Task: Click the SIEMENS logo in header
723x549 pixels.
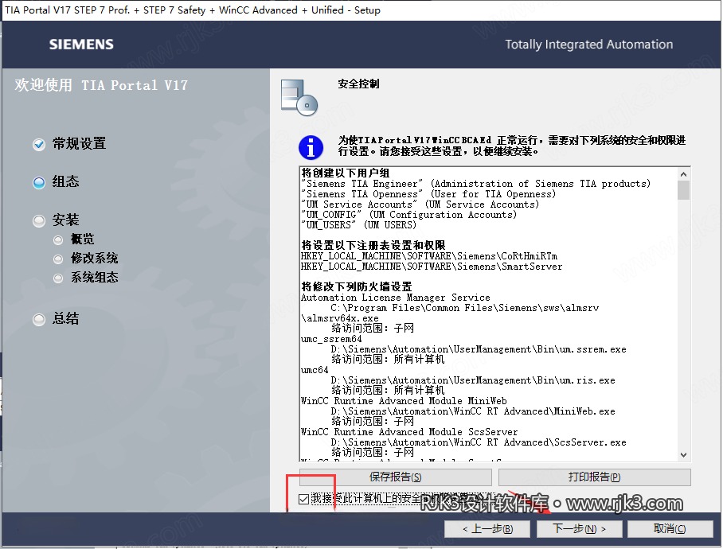Action: [81, 45]
